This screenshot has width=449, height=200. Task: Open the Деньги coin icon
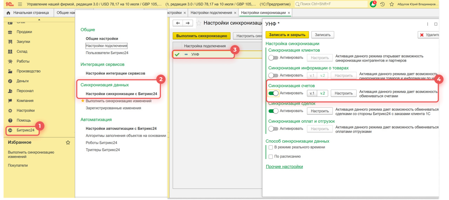pyautogui.click(x=10, y=81)
